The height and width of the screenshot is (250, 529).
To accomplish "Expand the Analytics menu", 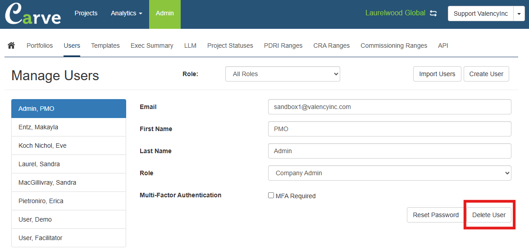I will click(126, 14).
